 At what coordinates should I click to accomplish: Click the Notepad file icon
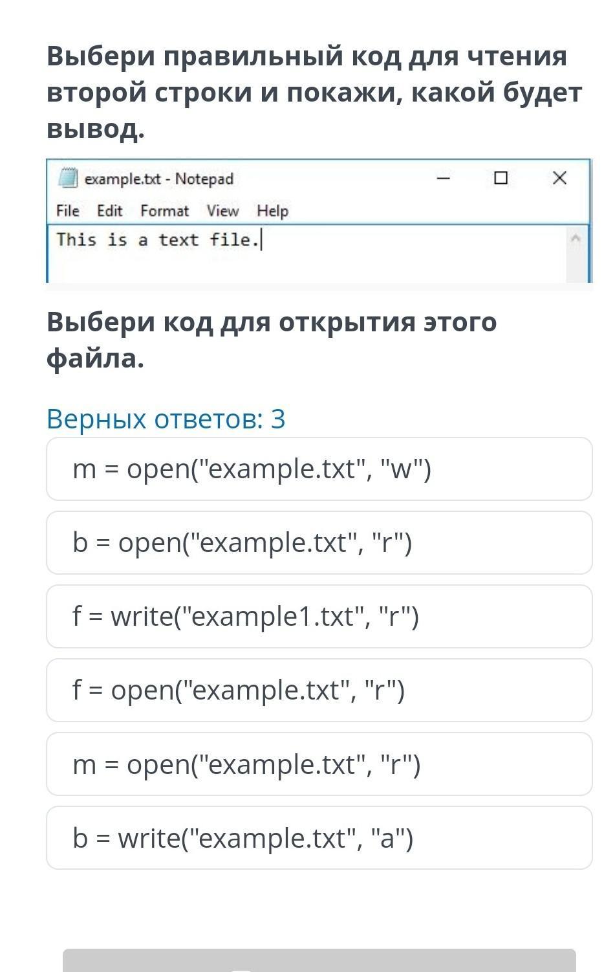(68, 178)
